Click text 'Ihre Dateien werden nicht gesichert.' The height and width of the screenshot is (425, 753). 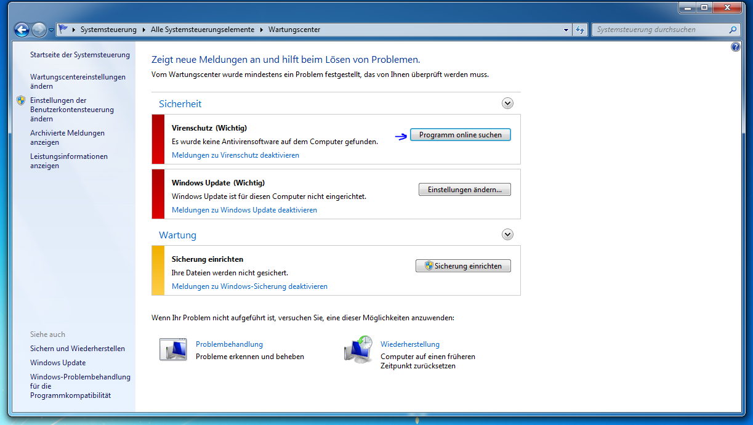[x=230, y=272]
